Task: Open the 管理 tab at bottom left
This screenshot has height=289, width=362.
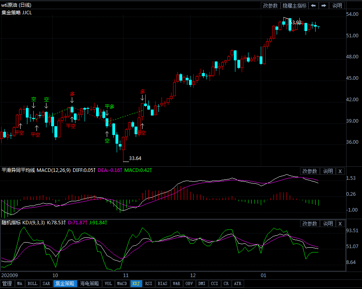Action: (7, 283)
